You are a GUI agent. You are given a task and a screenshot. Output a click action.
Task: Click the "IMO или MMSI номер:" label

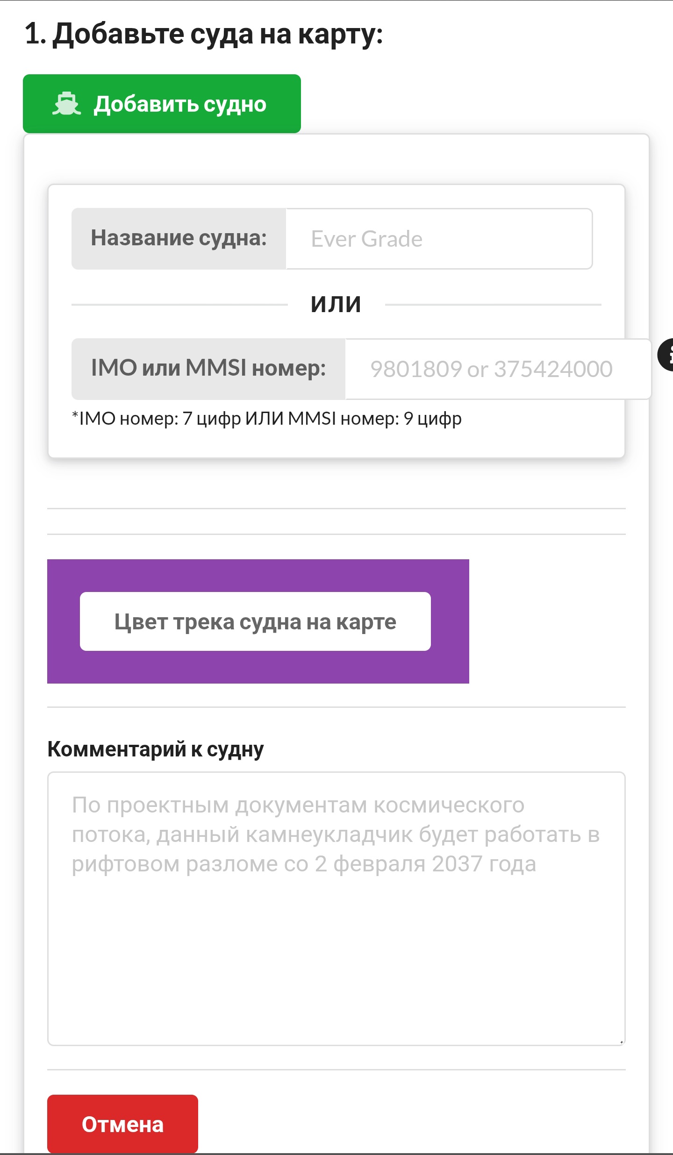point(208,369)
